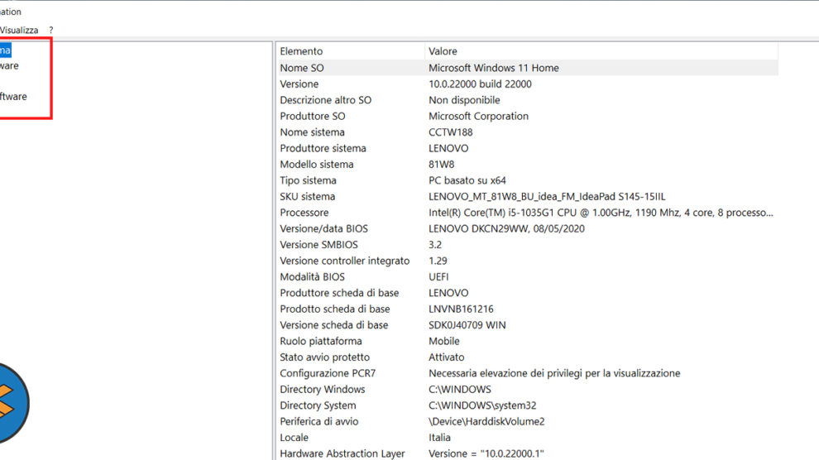Select the Processore row label
The width and height of the screenshot is (819, 460).
click(304, 213)
